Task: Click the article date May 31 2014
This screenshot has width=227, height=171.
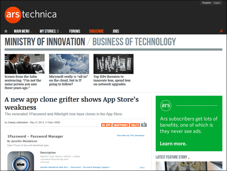Action: coord(45,122)
